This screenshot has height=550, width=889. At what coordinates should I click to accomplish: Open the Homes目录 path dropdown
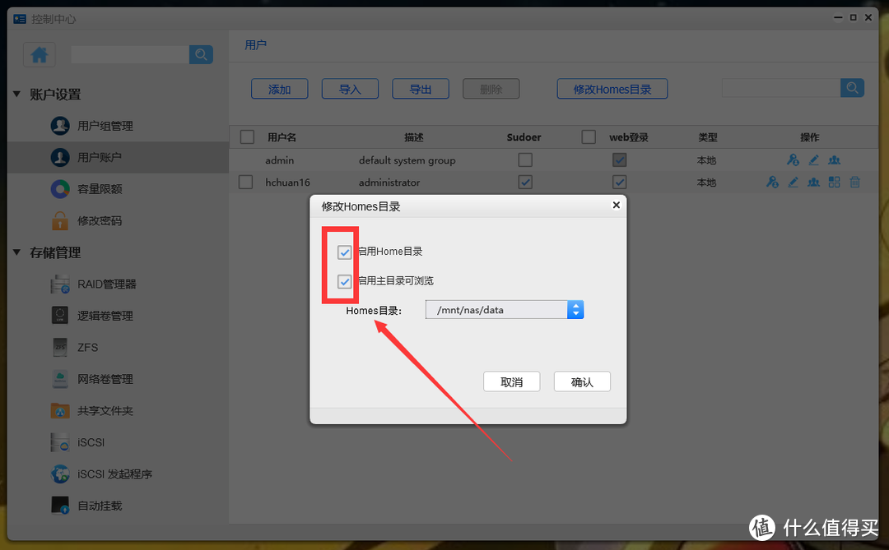pyautogui.click(x=575, y=309)
